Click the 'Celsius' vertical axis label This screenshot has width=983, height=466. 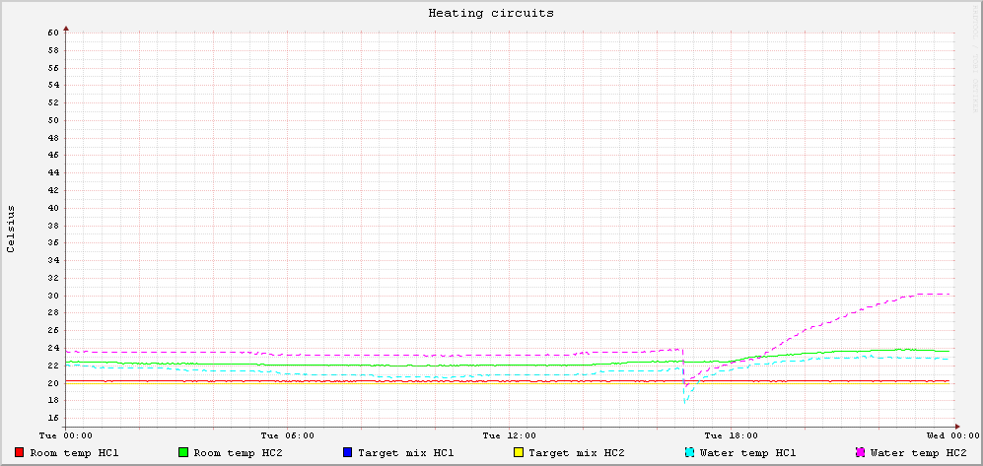pyautogui.click(x=11, y=230)
